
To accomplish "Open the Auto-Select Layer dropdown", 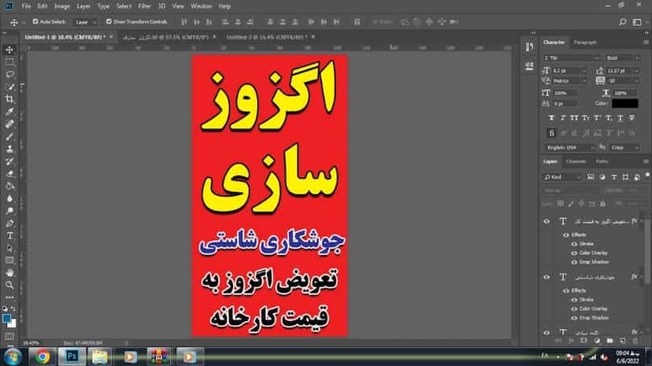I will (85, 22).
